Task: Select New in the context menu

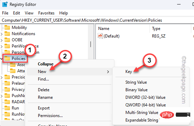Action: point(70,72)
